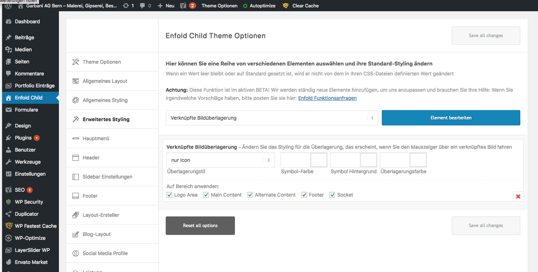The width and height of the screenshot is (538, 272).
Task: Click the Enfold Child home icon
Action: [8, 98]
